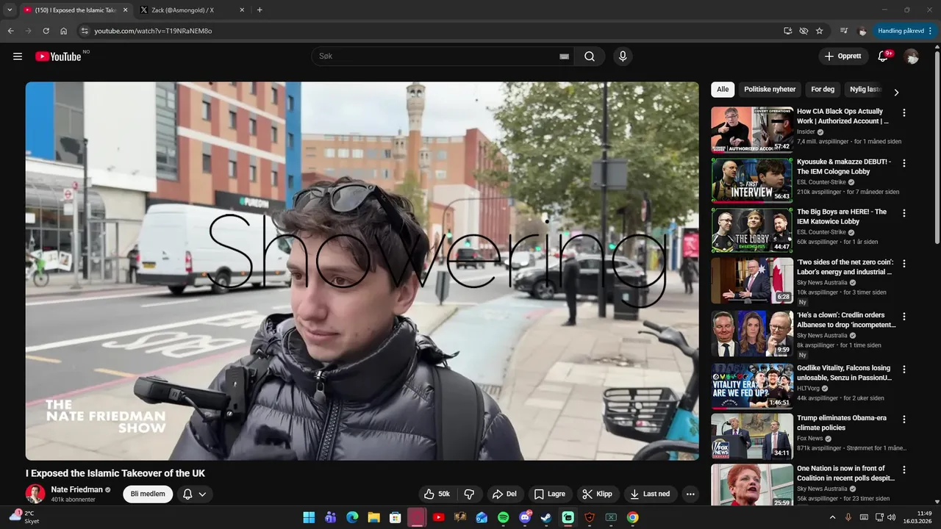This screenshot has width=941, height=529.
Task: Open Windows Start menu
Action: (x=309, y=517)
